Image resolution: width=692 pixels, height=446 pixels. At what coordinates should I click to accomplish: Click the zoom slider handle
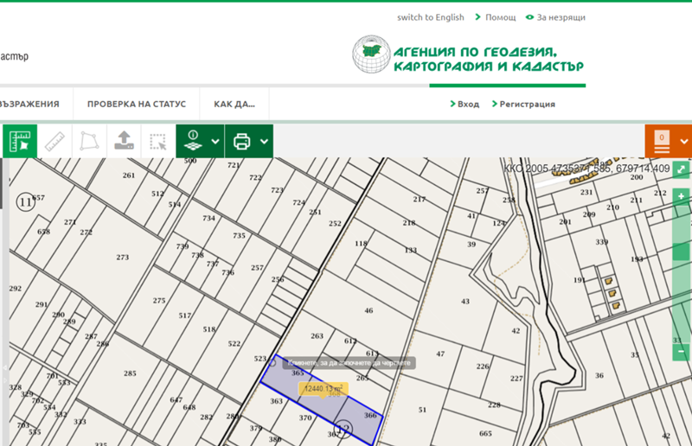[x=682, y=252]
